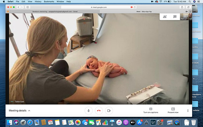
Task: Open the Edit menu
Action: (23, 1)
